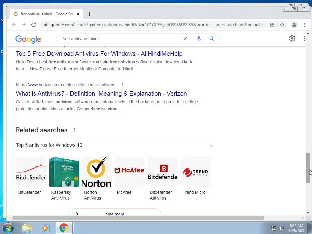Image resolution: width=312 pixels, height=234 pixels.
Task: Select the McAfee logo thumbnail
Action: click(x=130, y=172)
